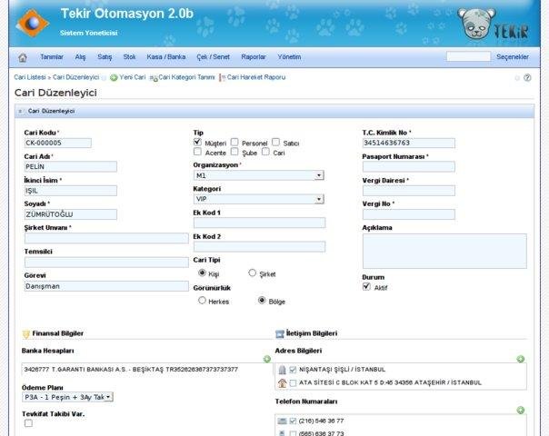Click building icon beside NİŞANTAŞI address

(282, 370)
